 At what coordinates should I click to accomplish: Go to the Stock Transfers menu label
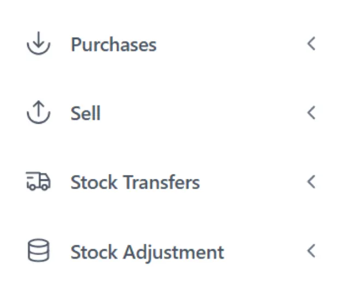pyautogui.click(x=135, y=182)
